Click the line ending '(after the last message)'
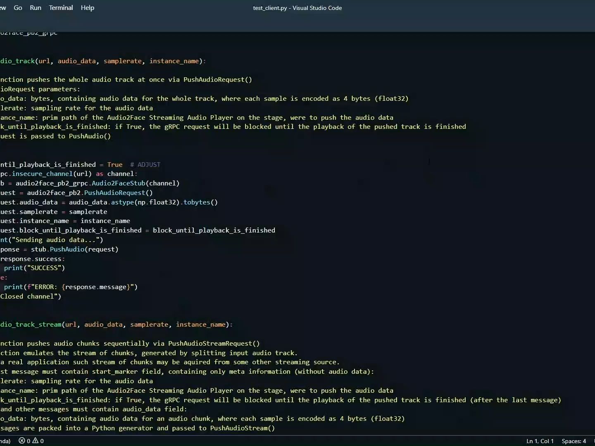The width and height of the screenshot is (595, 446). click(x=281, y=400)
